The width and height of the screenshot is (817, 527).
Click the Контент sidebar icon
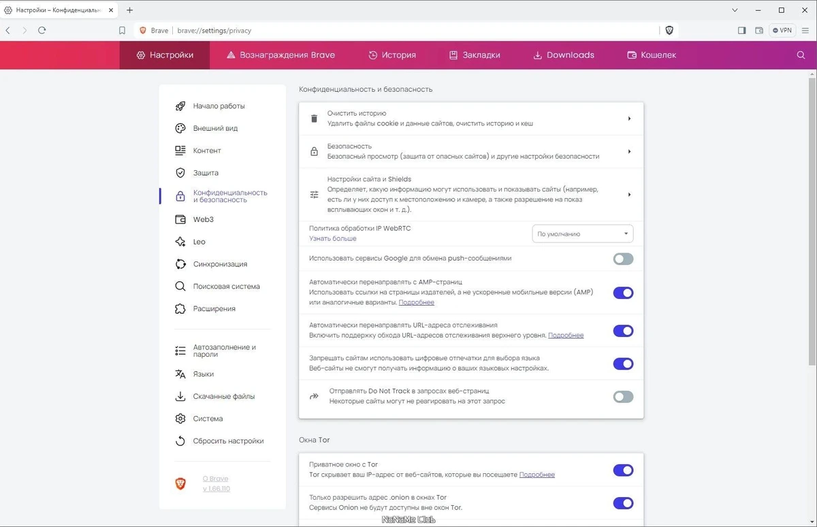coord(180,150)
